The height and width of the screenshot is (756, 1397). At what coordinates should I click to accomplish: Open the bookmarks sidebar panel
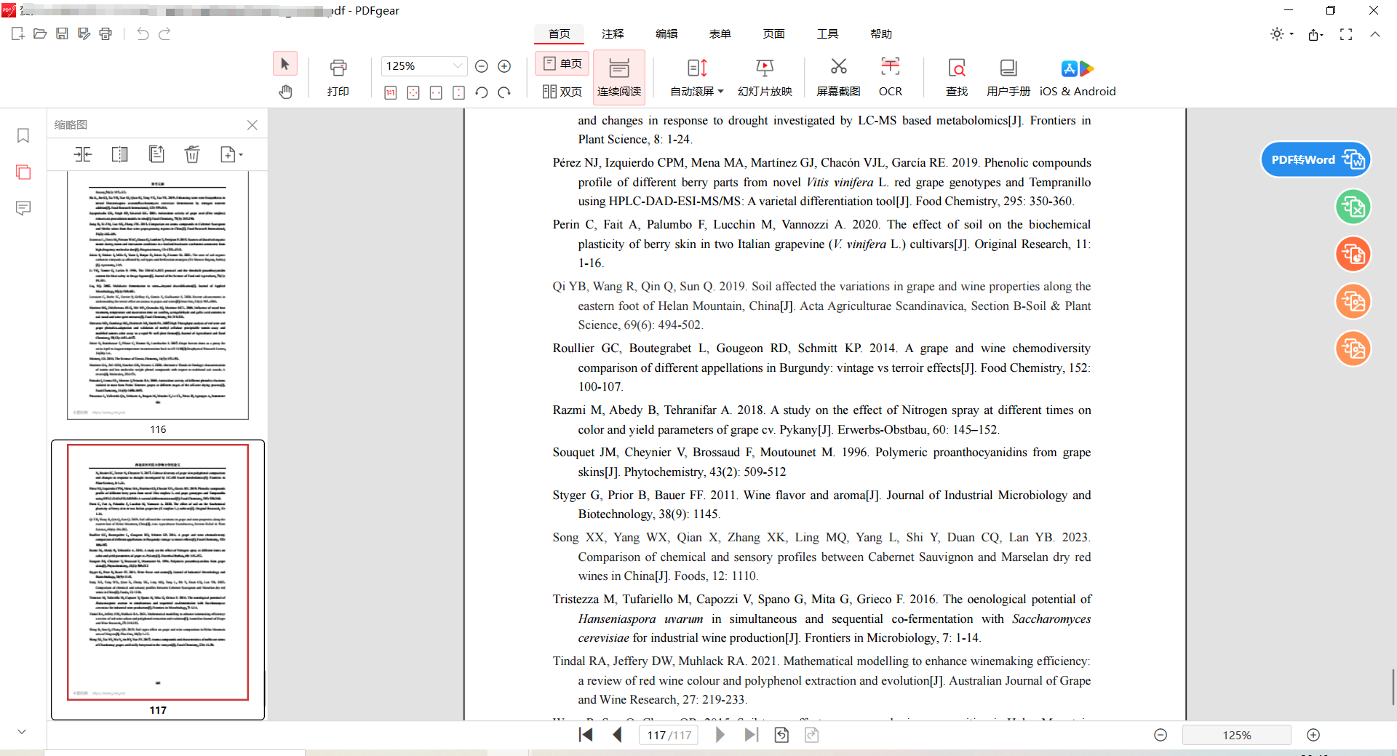pos(23,135)
